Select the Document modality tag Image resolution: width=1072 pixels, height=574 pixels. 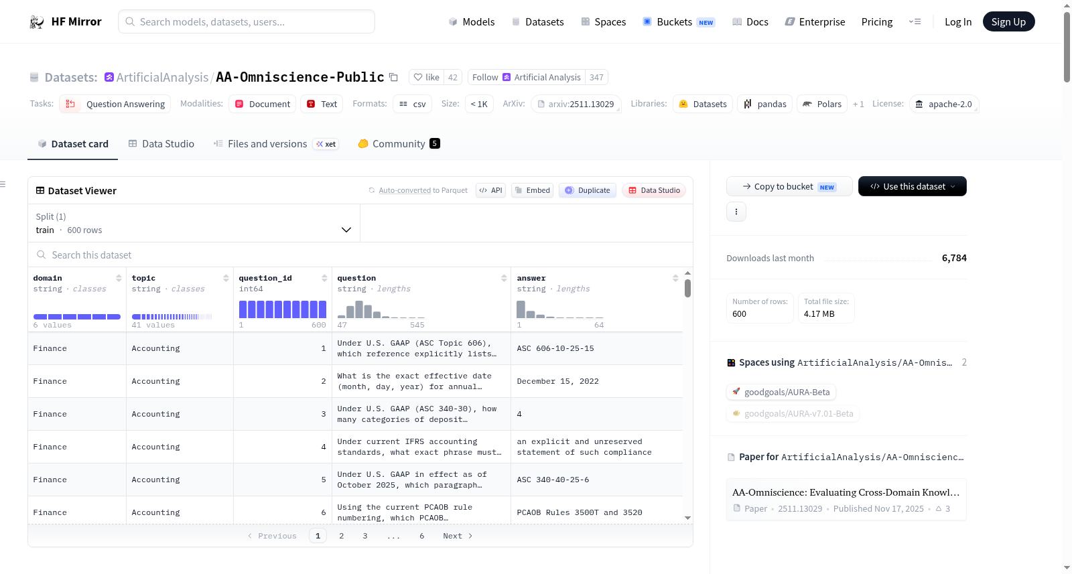click(x=262, y=104)
